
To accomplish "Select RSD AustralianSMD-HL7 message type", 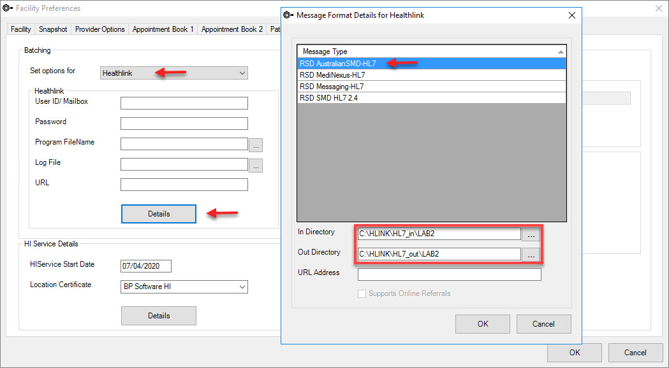I will point(432,64).
